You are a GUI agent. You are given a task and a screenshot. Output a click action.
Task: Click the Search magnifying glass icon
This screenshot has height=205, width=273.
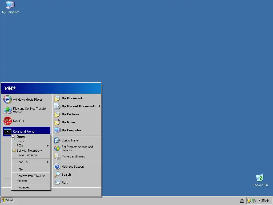coord(57,175)
